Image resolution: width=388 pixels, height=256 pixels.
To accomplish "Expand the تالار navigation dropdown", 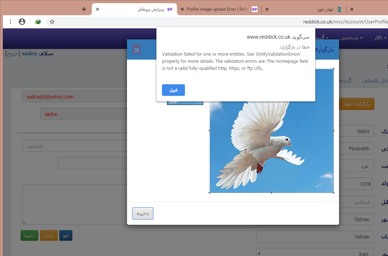I will coord(380,38).
